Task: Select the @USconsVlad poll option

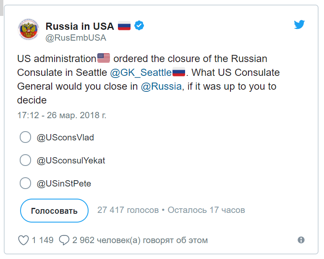Action: pyautogui.click(x=26, y=137)
